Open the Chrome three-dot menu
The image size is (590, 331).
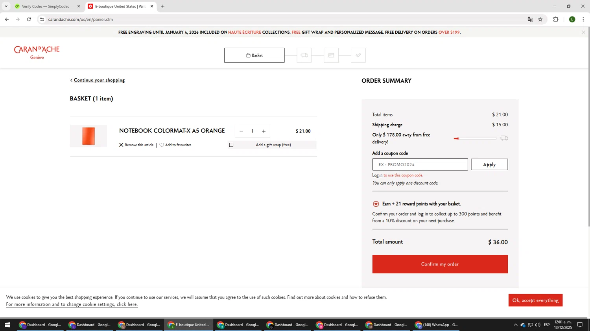(583, 19)
